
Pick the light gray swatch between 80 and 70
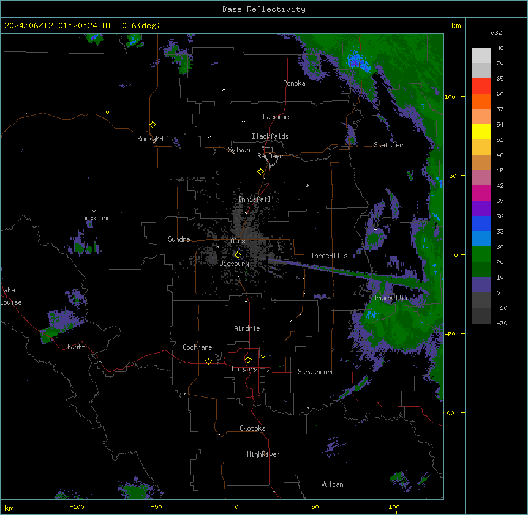pyautogui.click(x=481, y=56)
